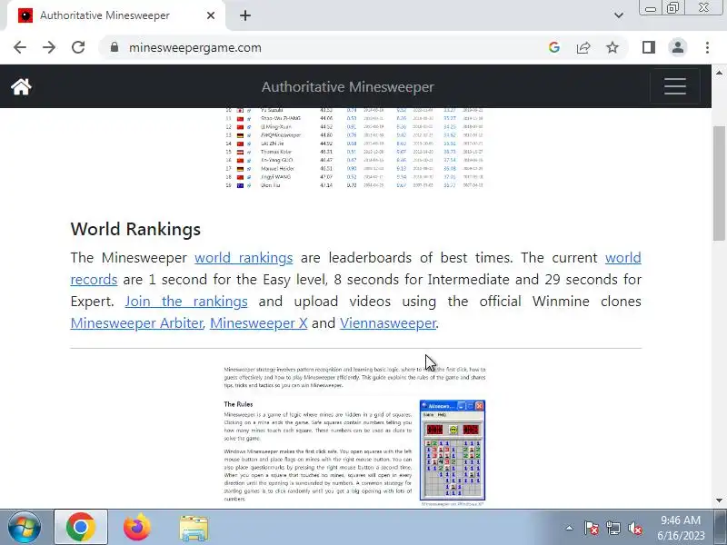The image size is (727, 545).
Task: Select the Authoritative Minesweeper tab
Action: tap(116, 15)
